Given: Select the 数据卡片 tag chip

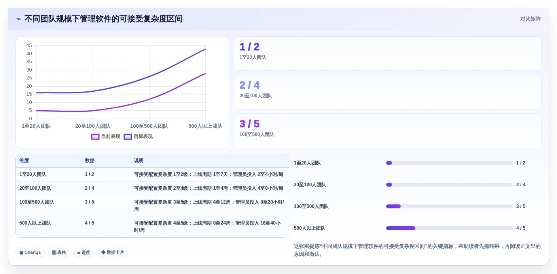Looking at the screenshot, I should 113,253.
